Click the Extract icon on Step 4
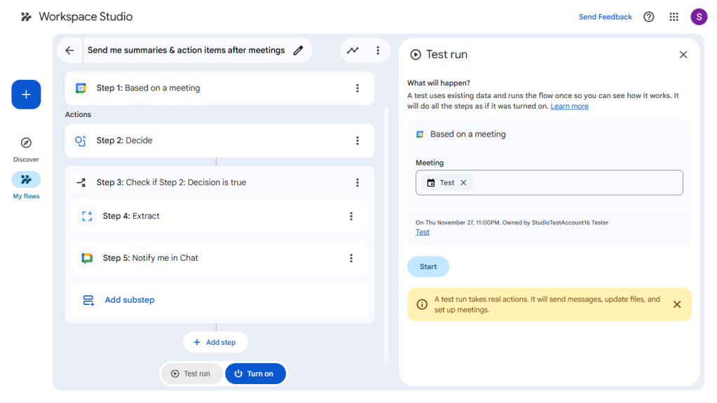Image resolution: width=717 pixels, height=403 pixels. tap(87, 216)
